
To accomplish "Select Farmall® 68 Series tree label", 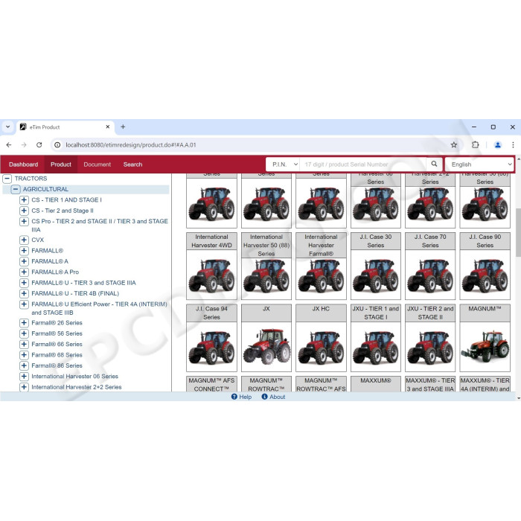I will click(57, 355).
